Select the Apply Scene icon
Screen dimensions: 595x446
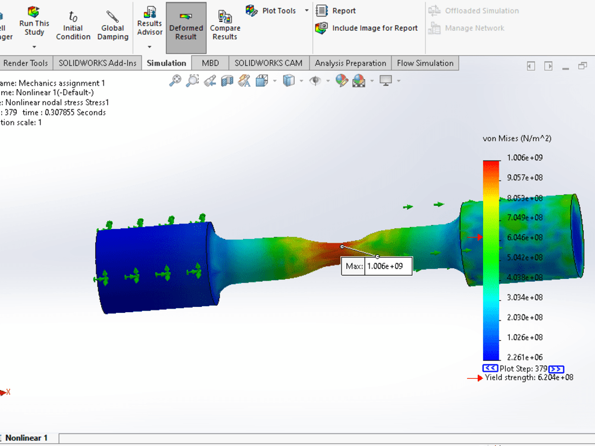tap(358, 80)
